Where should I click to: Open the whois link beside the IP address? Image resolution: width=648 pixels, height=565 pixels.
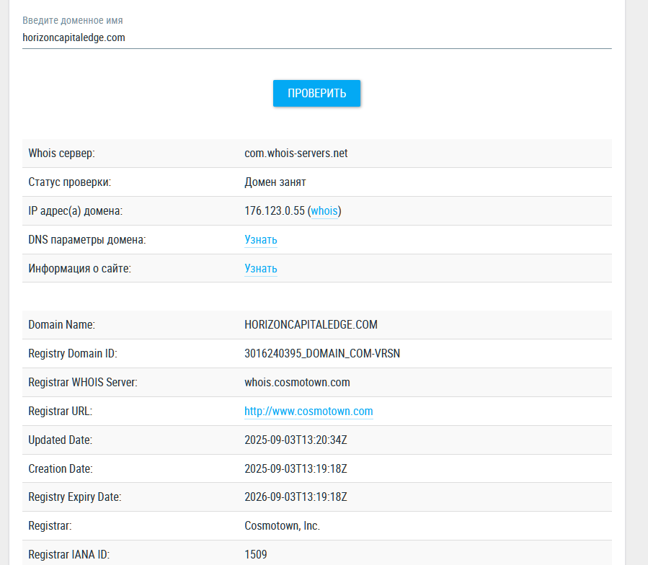pyautogui.click(x=324, y=211)
